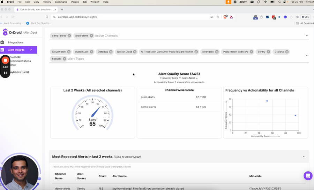Toggle the VPN button

[x=306, y=17]
